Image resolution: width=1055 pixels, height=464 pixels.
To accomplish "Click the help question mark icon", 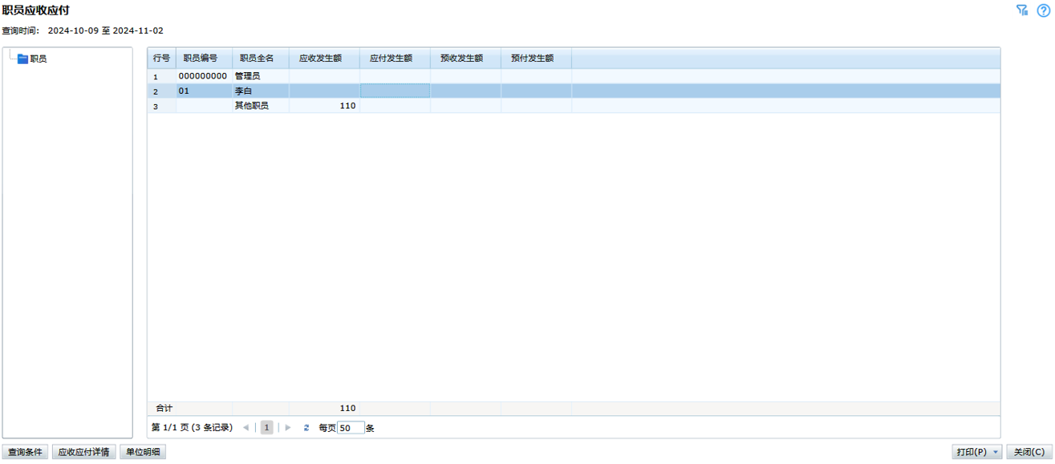I will 1043,10.
